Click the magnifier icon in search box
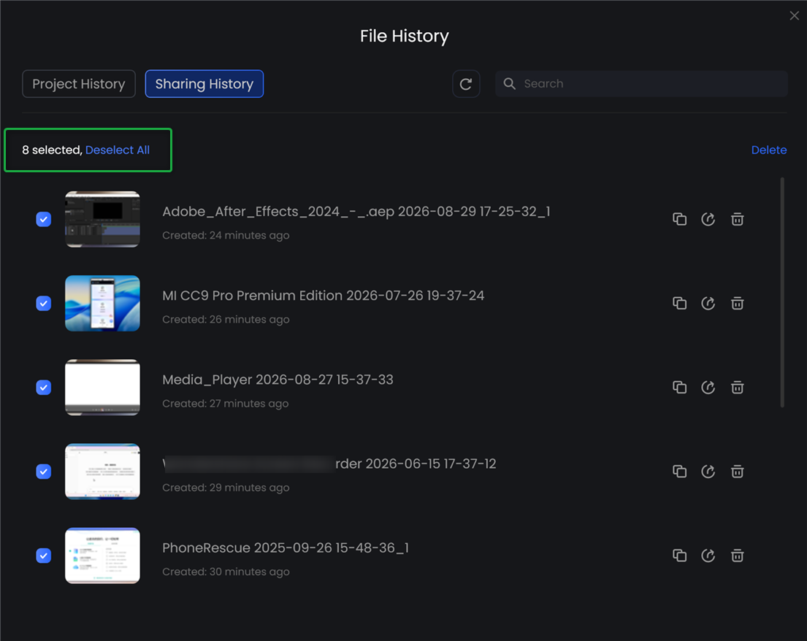Screen dimensions: 807x641 click(509, 83)
